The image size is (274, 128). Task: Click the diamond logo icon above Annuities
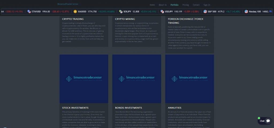(x=174, y=79)
